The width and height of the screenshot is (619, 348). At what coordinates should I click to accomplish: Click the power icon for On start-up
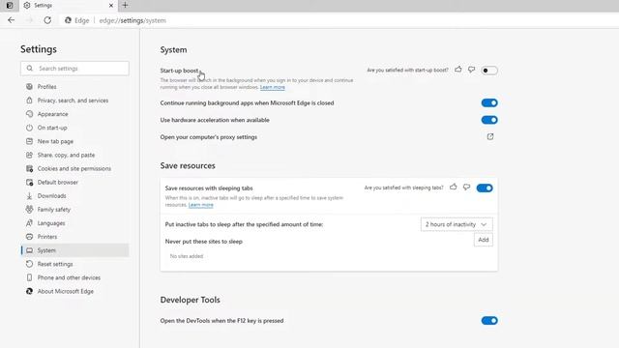(29, 128)
